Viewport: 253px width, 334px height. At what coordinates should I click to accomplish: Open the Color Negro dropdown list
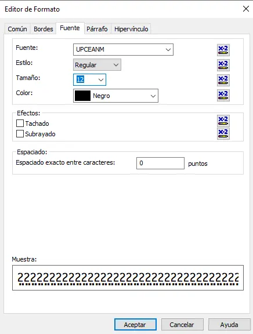coord(115,96)
